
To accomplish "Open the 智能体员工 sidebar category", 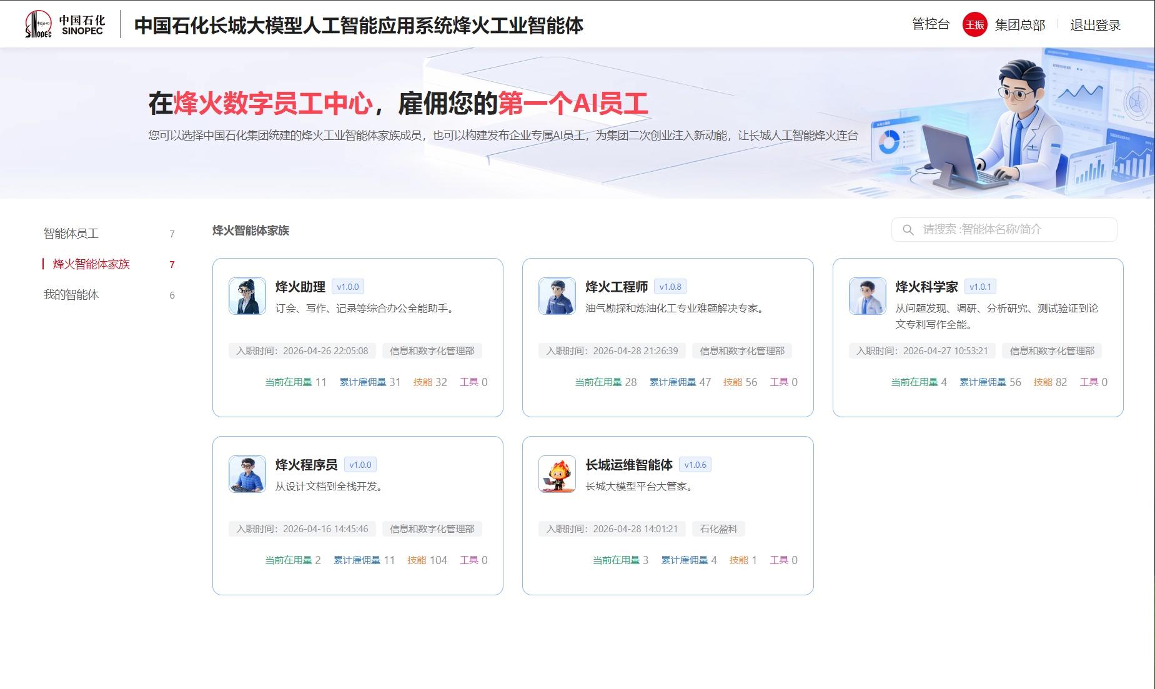I will [71, 234].
